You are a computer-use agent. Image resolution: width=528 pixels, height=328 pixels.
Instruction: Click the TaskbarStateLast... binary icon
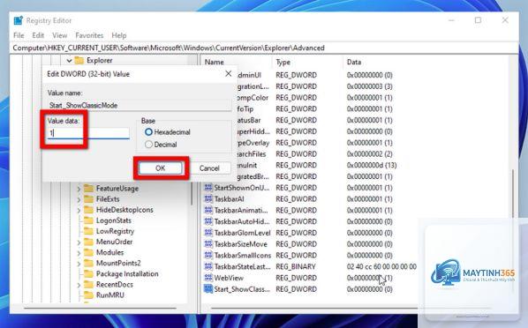[x=208, y=266]
